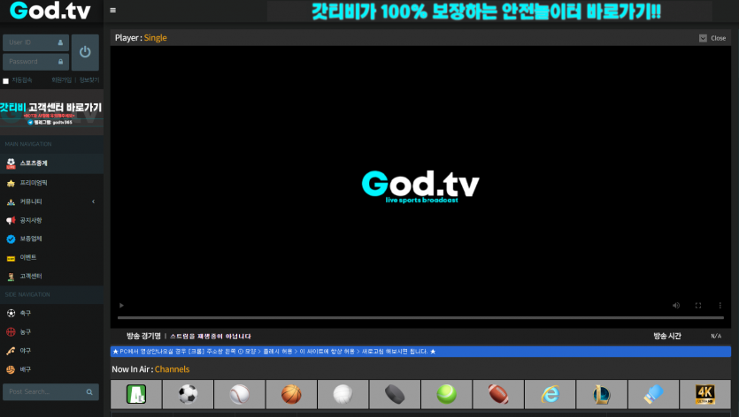Open the 회원가입 sign-up link

click(61, 80)
